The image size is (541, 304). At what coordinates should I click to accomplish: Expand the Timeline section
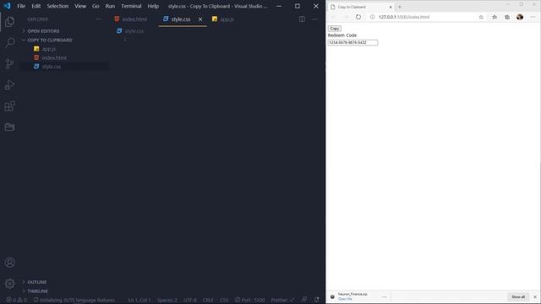(37, 290)
